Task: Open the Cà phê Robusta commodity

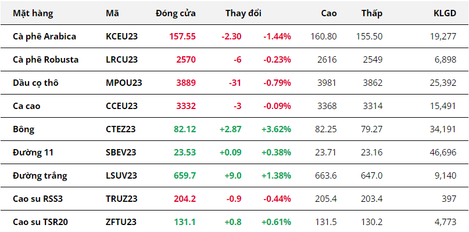Action: (45, 59)
